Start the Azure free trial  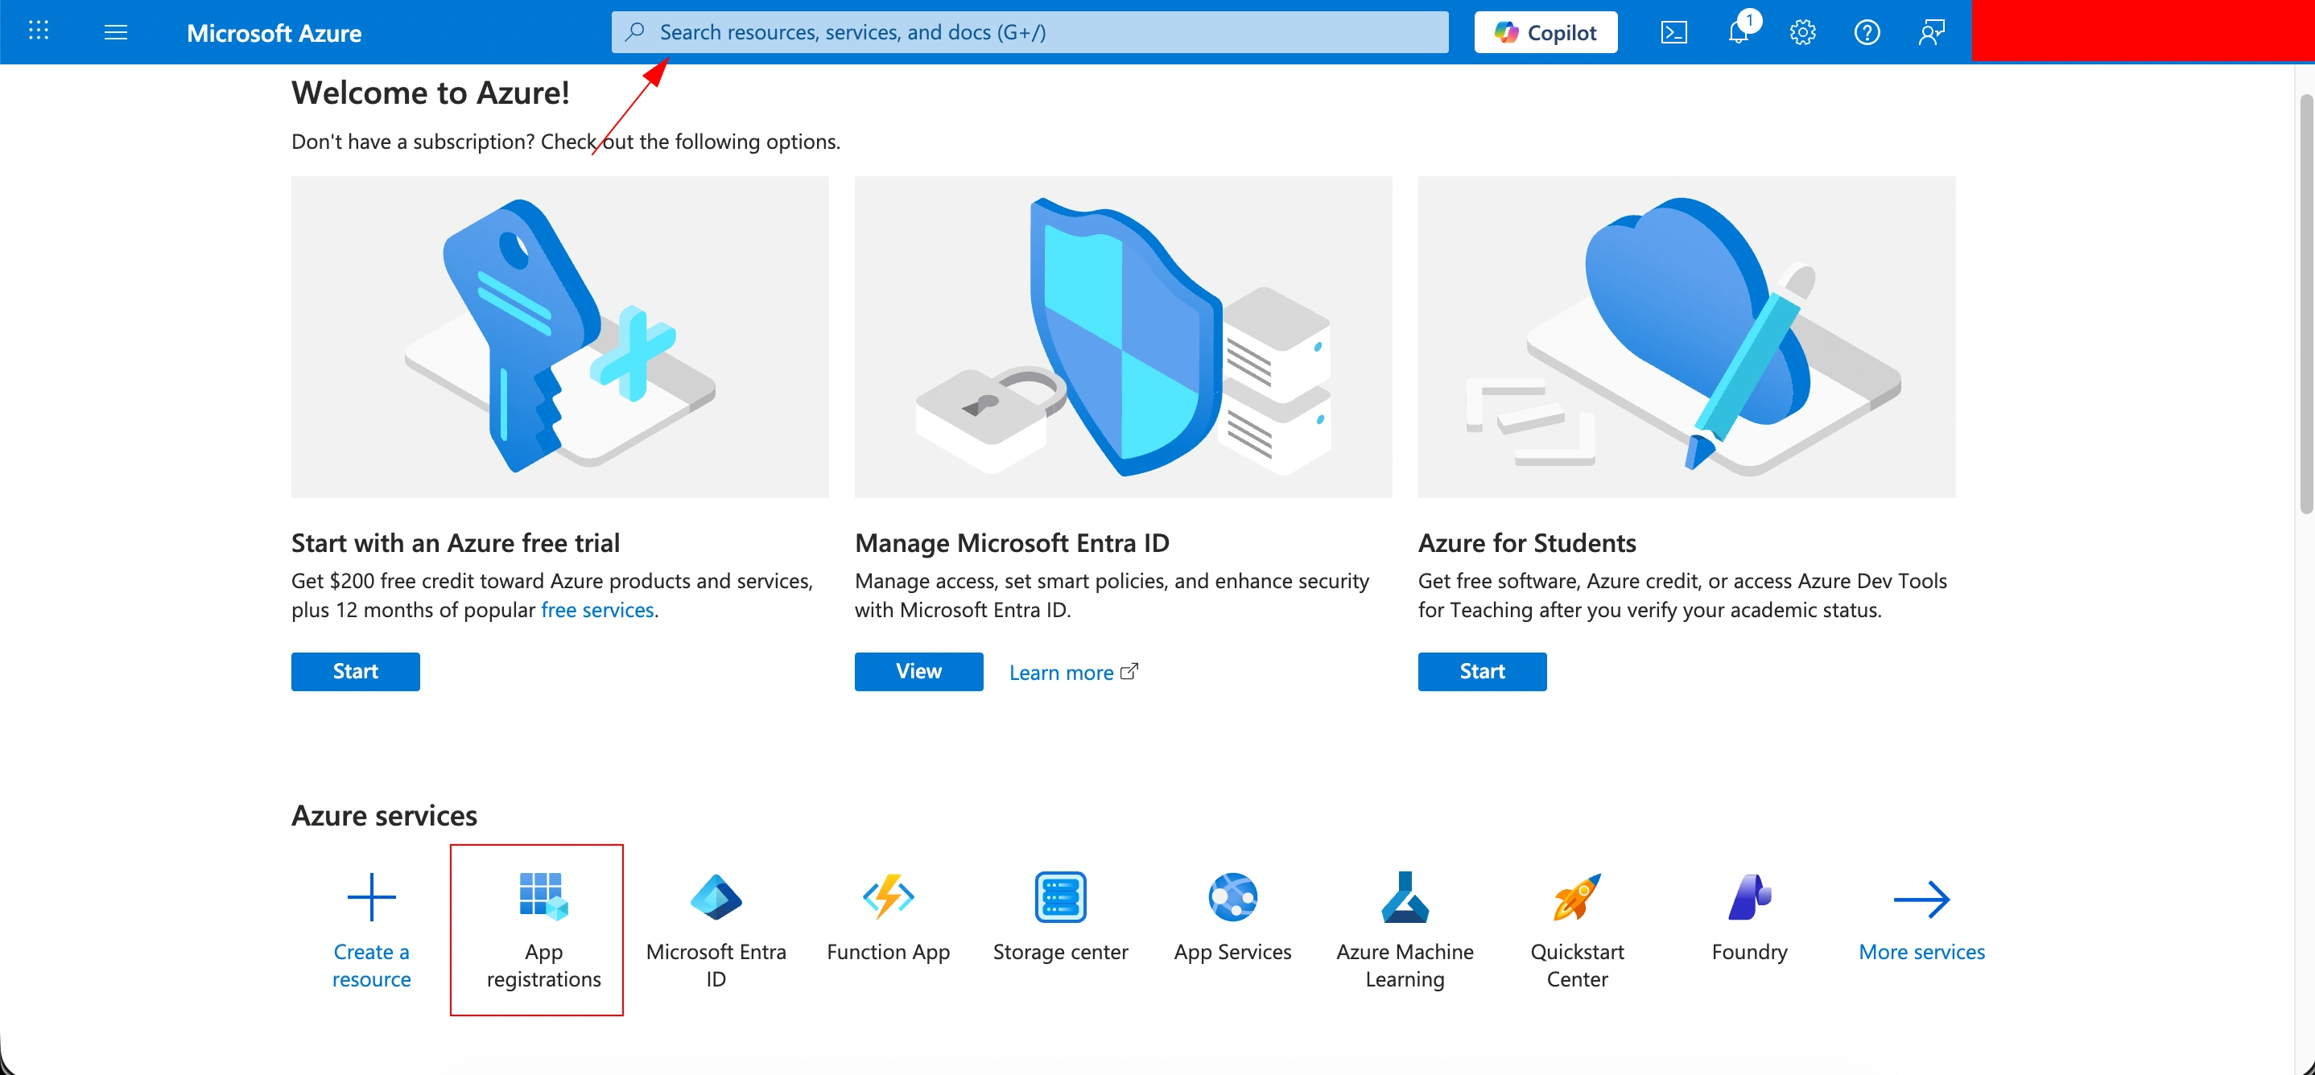tap(356, 672)
